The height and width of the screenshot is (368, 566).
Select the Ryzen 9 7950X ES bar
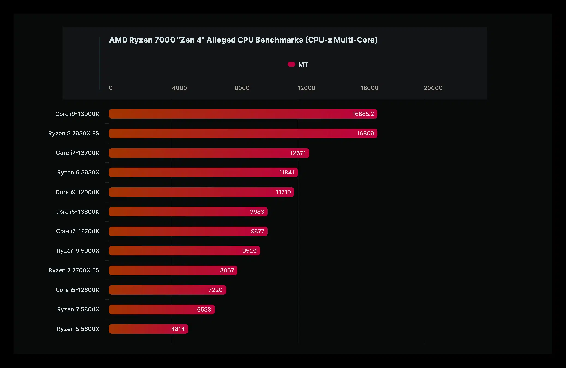[x=243, y=134]
